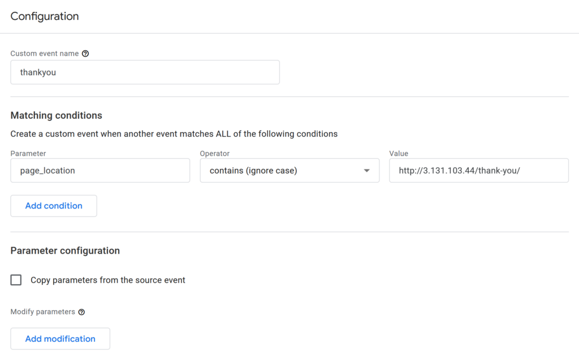Viewport: 579px width, 361px height.
Task: Click the 'Custom event name' field label
Action: coord(45,54)
